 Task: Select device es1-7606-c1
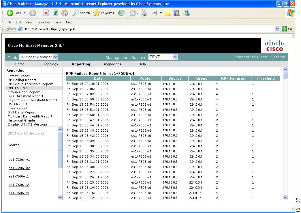tap(19, 176)
